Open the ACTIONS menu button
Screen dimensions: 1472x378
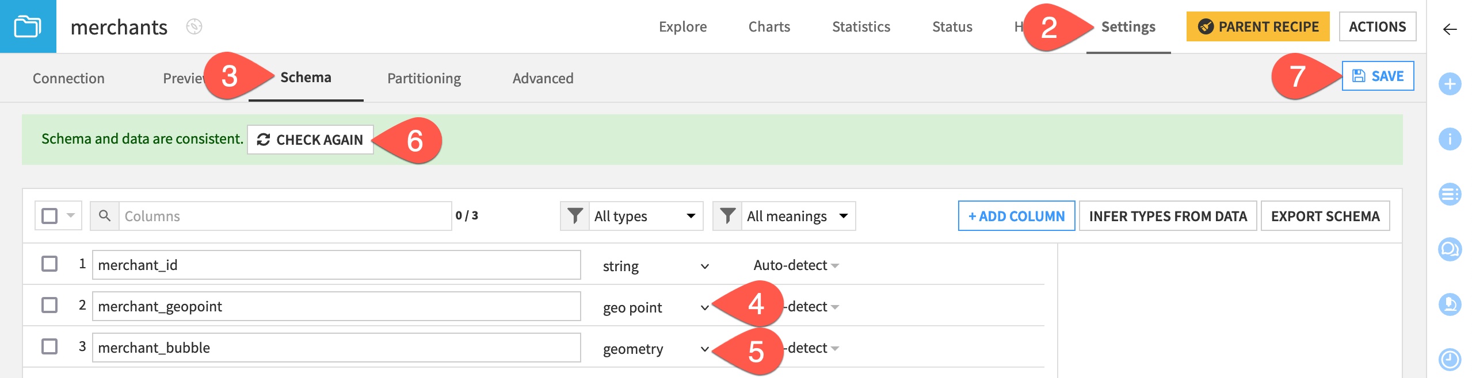(1377, 26)
